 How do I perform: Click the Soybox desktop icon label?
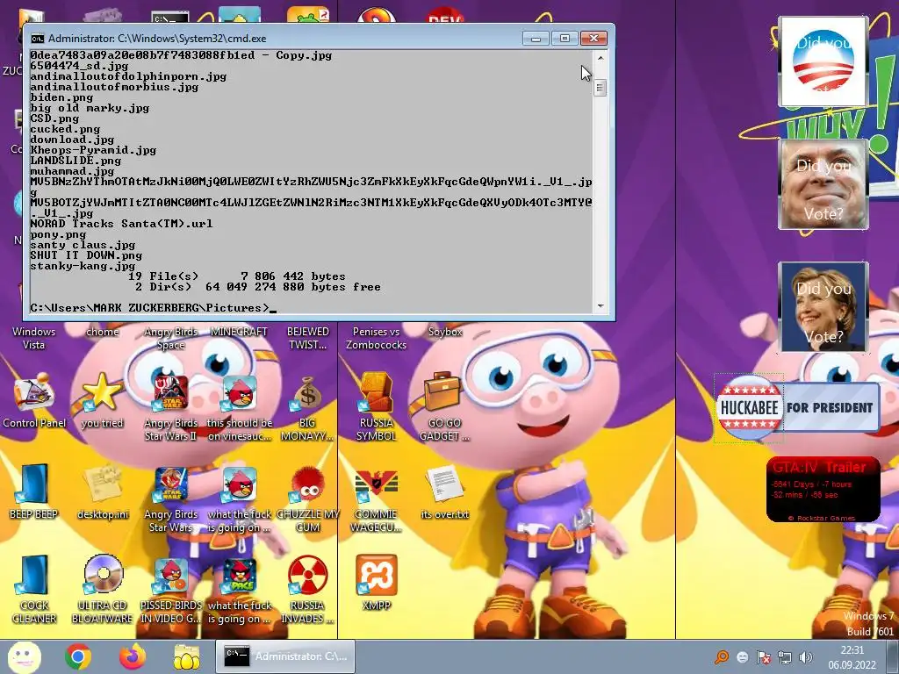click(x=444, y=332)
